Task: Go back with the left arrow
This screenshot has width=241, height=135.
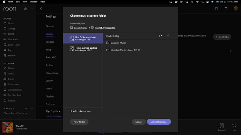Action: point(41,8)
